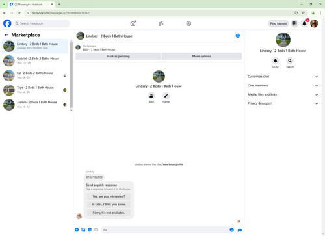The image size is (325, 236).
Task: Expand Media, files and links section
Action: [x=283, y=94]
